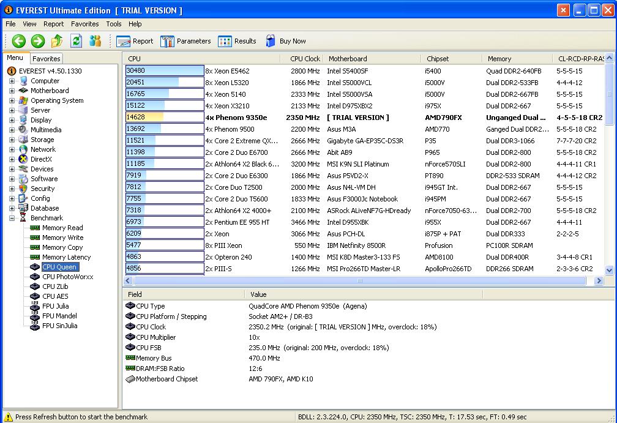Screen dimensions: 617x423
Task: Click the Buy Now button
Action: click(286, 41)
